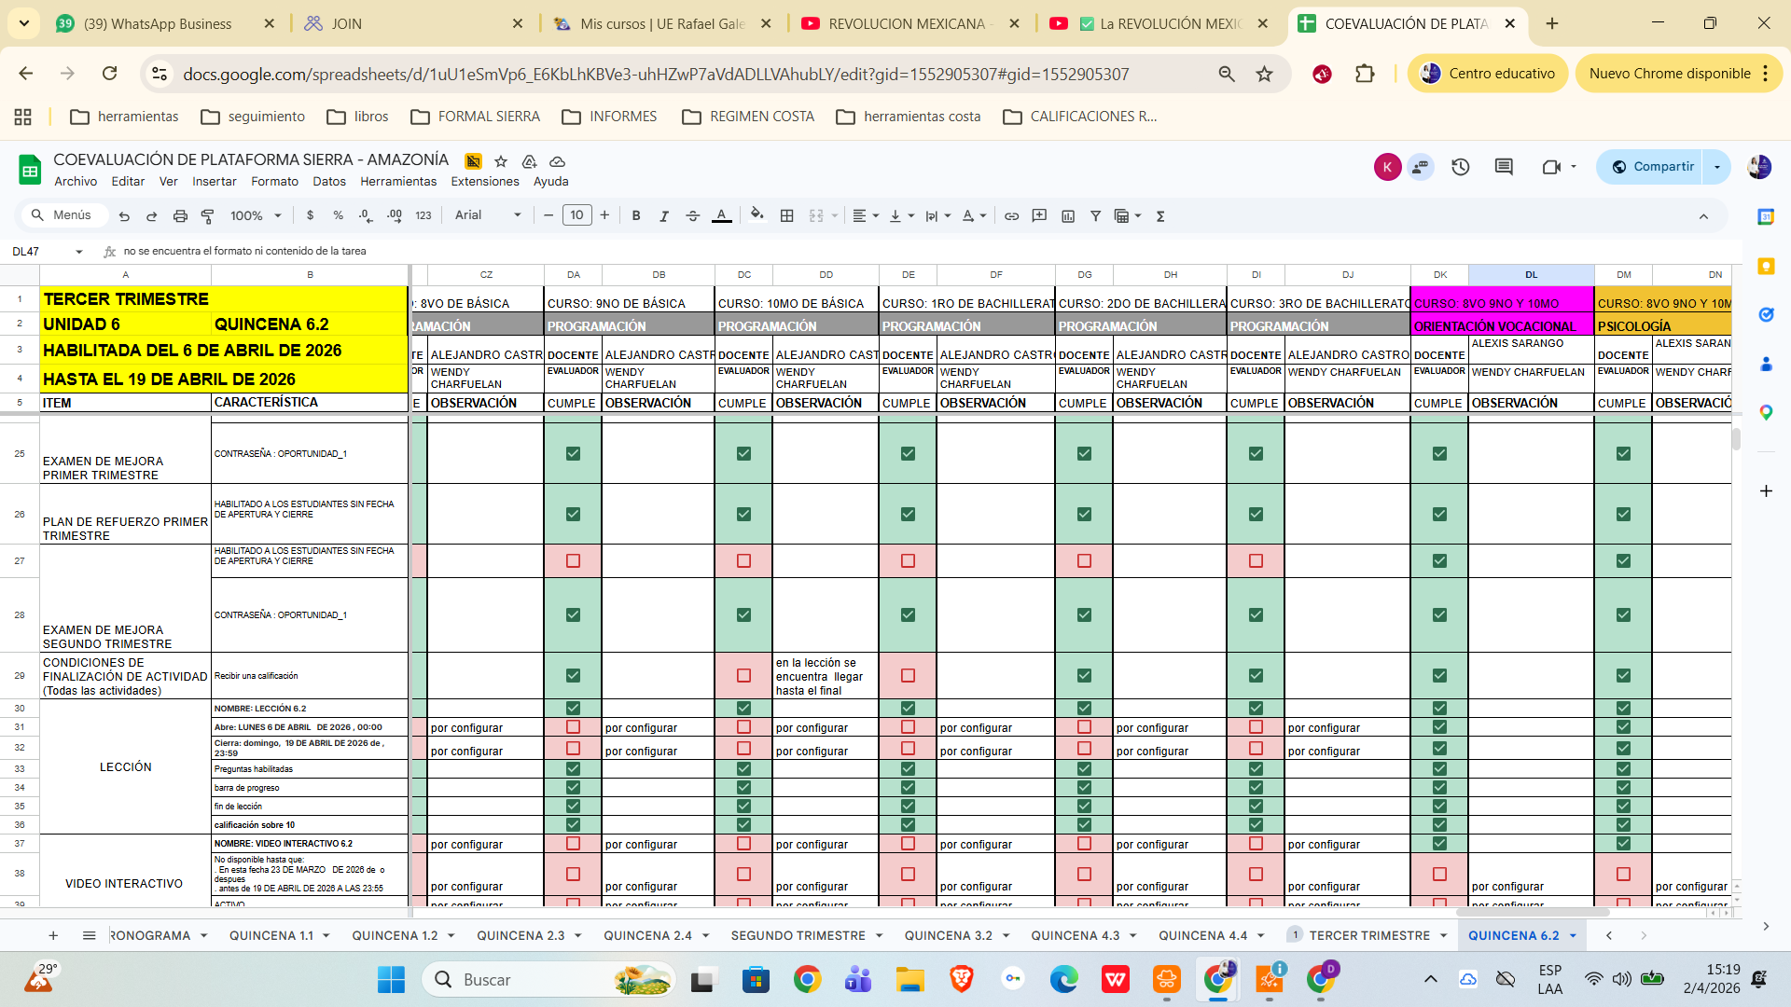Open the Extensiones menu
Viewport: 1791px width, 1007px height.
[x=484, y=182]
